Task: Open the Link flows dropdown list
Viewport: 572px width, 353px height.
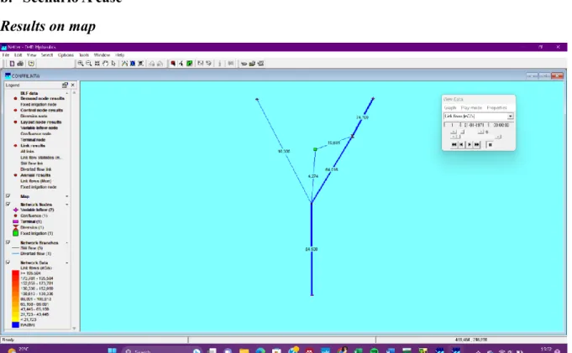Action: (x=510, y=117)
